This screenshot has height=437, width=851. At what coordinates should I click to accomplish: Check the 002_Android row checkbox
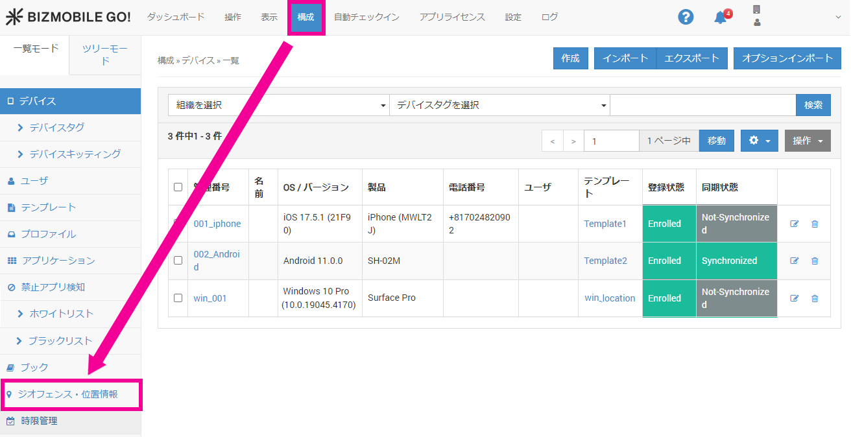178,261
